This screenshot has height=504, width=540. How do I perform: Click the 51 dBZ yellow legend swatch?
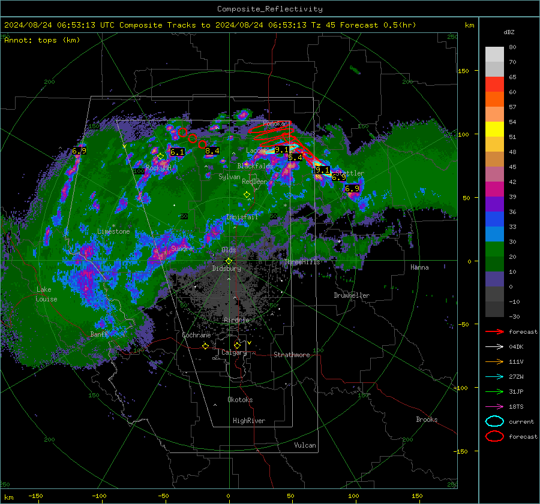tap(494, 129)
